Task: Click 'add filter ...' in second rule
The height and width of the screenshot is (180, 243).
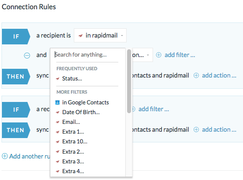Action: coord(154,109)
